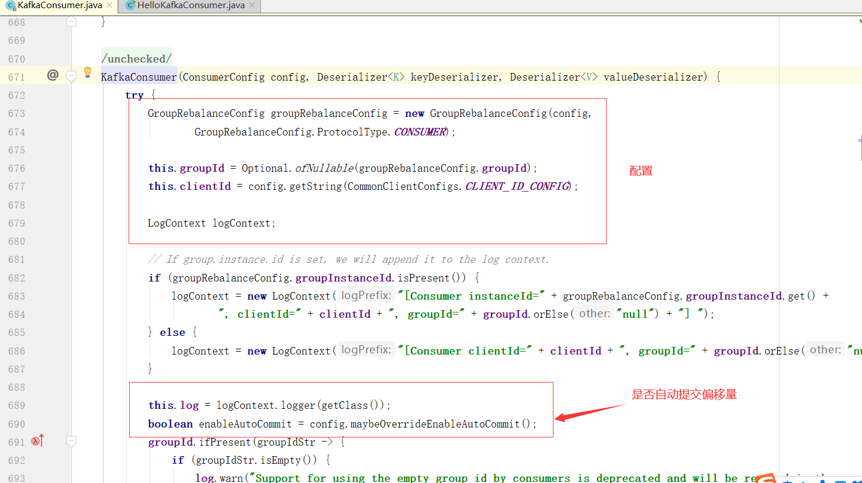Click the logPrefix hint on line 686

pyautogui.click(x=366, y=350)
